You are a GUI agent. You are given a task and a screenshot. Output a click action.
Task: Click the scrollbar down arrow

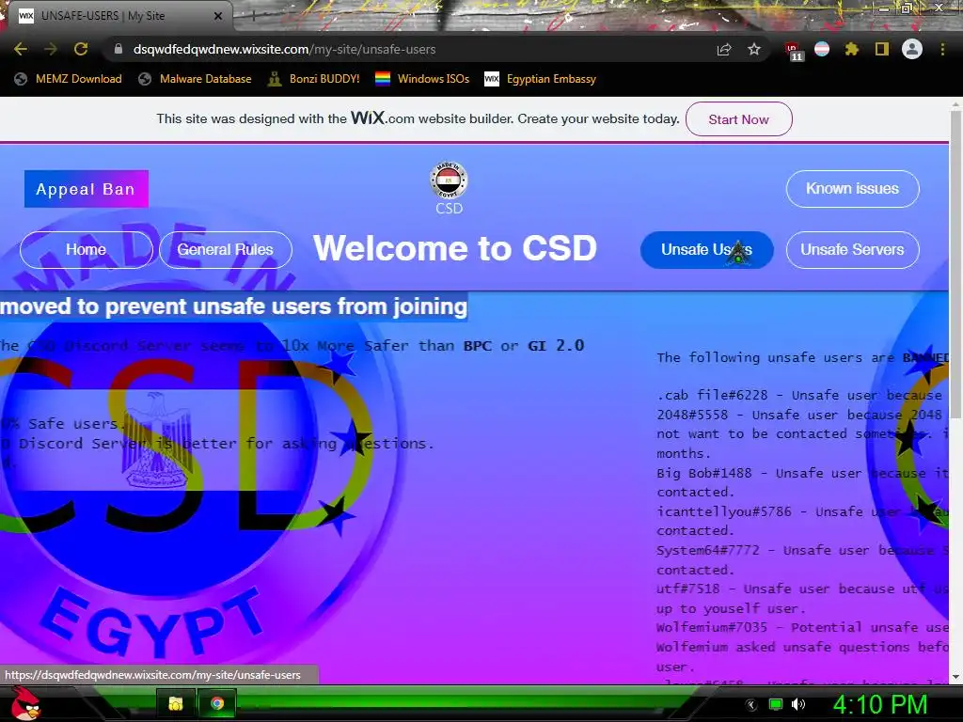tap(956, 678)
